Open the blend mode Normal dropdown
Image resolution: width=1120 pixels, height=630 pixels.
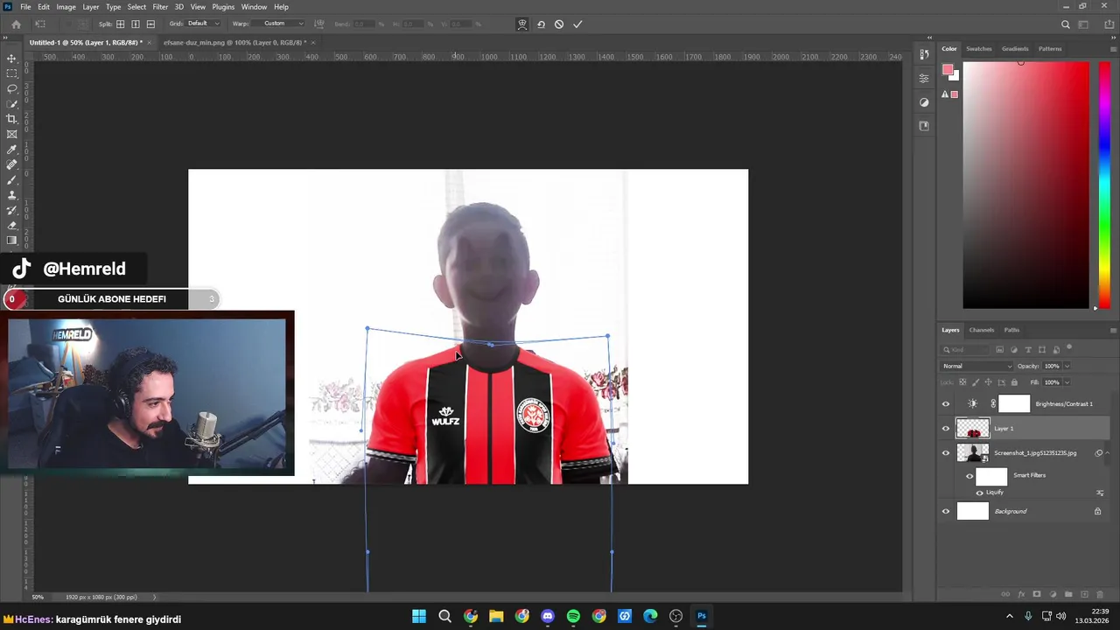(x=976, y=366)
